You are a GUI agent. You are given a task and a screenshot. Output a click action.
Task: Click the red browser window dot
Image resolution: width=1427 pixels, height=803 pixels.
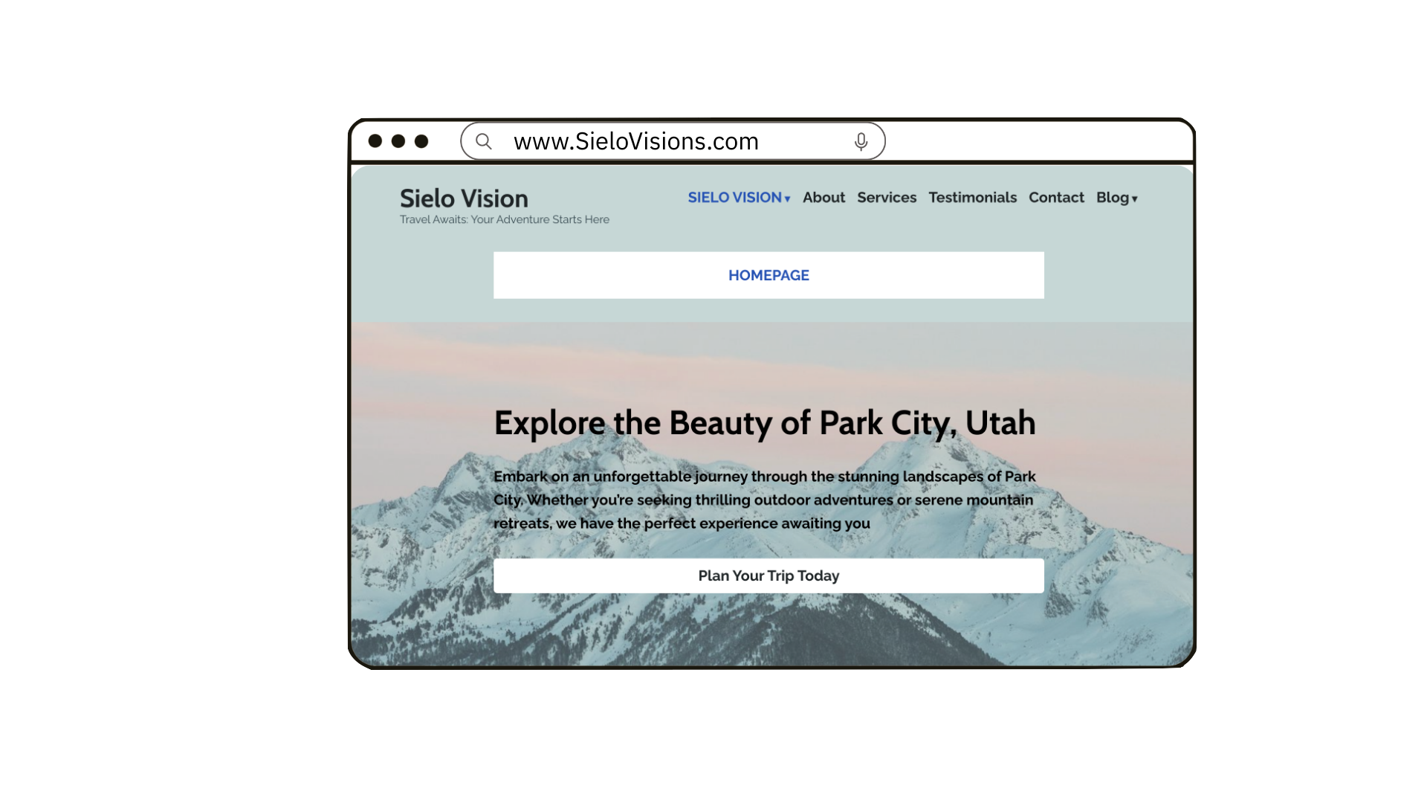click(x=375, y=141)
